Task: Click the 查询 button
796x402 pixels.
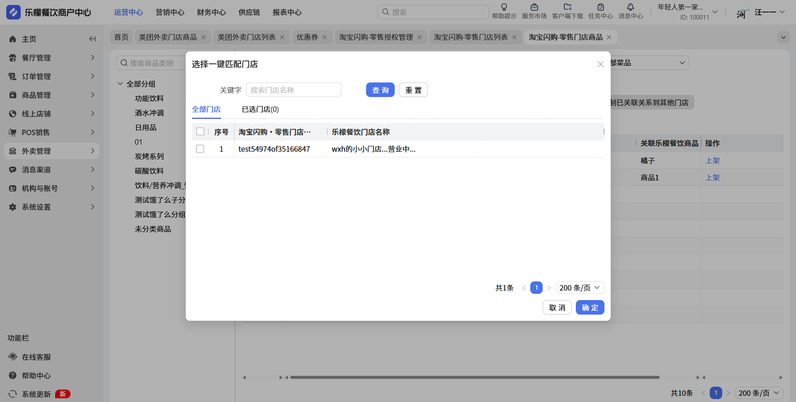Action: coord(380,90)
